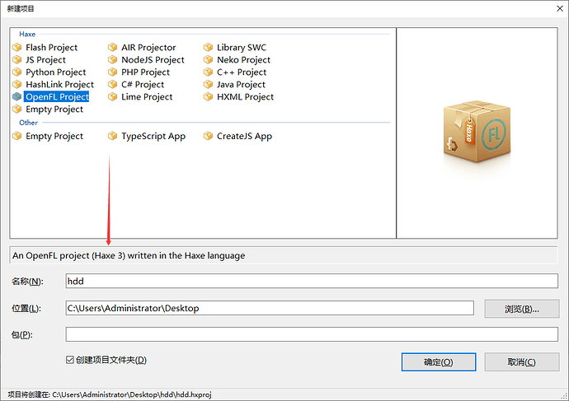Click the 位置 location path field
Viewport: 569px width, 401px height.
point(270,308)
